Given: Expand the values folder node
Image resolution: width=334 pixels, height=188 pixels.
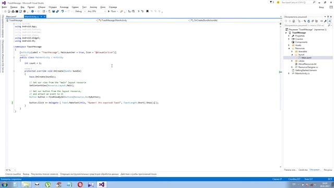Looking at the screenshot, I should (292, 61).
